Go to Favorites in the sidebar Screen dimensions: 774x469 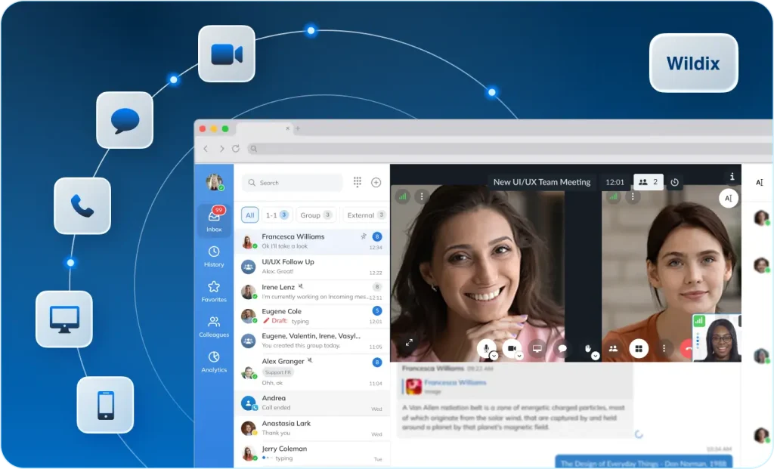coord(214,291)
